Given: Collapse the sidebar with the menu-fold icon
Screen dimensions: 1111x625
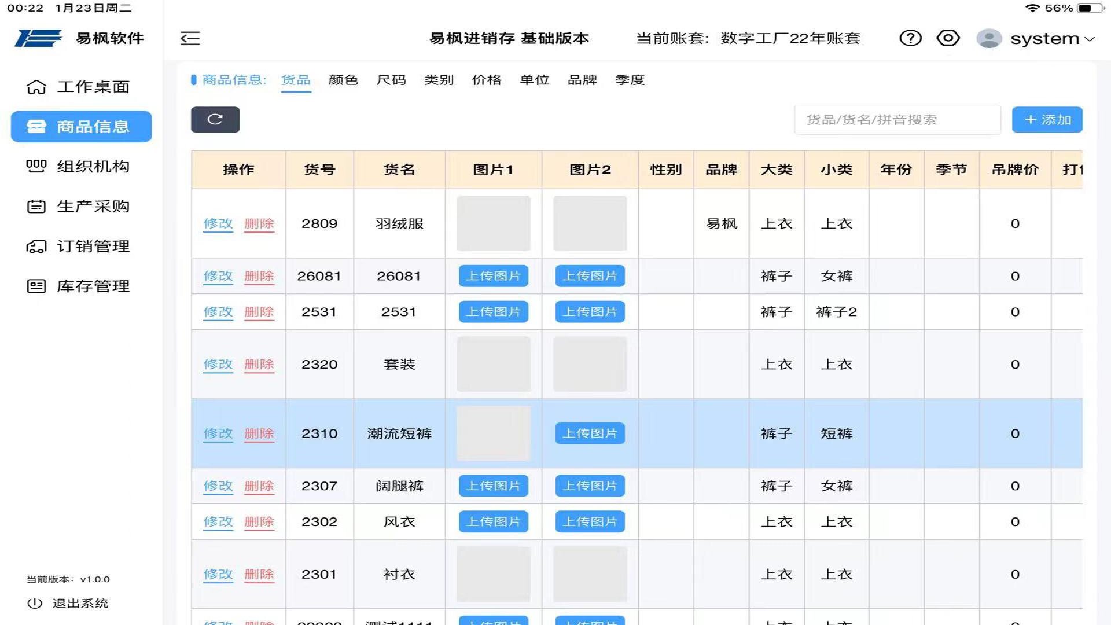Looking at the screenshot, I should 190,38.
